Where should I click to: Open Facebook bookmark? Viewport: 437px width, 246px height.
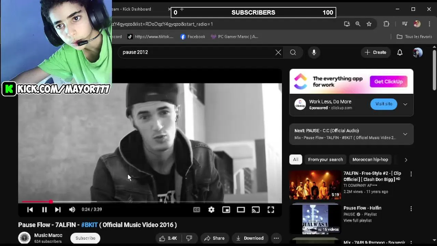tap(193, 37)
